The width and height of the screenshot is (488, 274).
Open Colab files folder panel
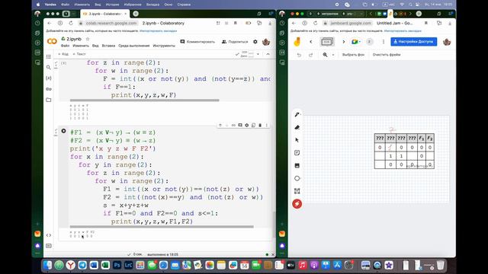[49, 100]
